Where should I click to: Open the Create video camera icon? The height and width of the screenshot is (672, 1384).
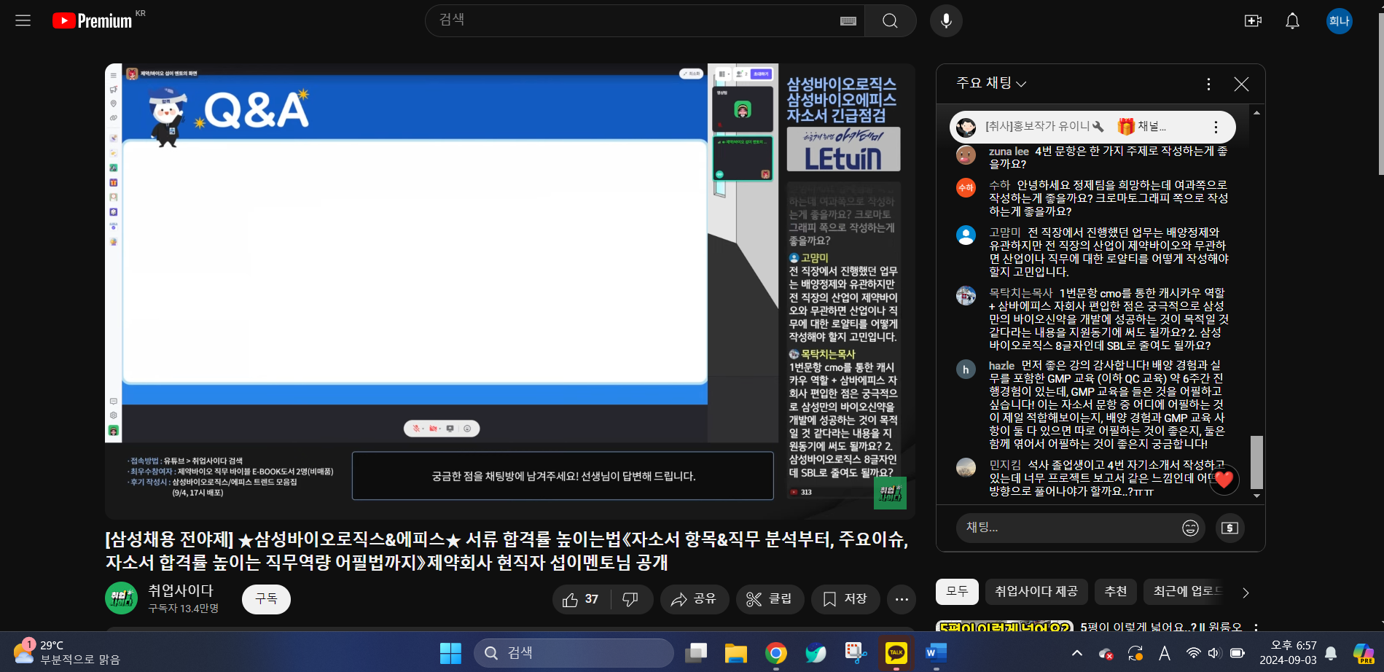point(1253,20)
